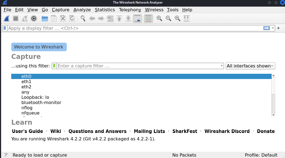Screen dimensions: 285x158
Task: Select the any interface
Action: point(141,92)
